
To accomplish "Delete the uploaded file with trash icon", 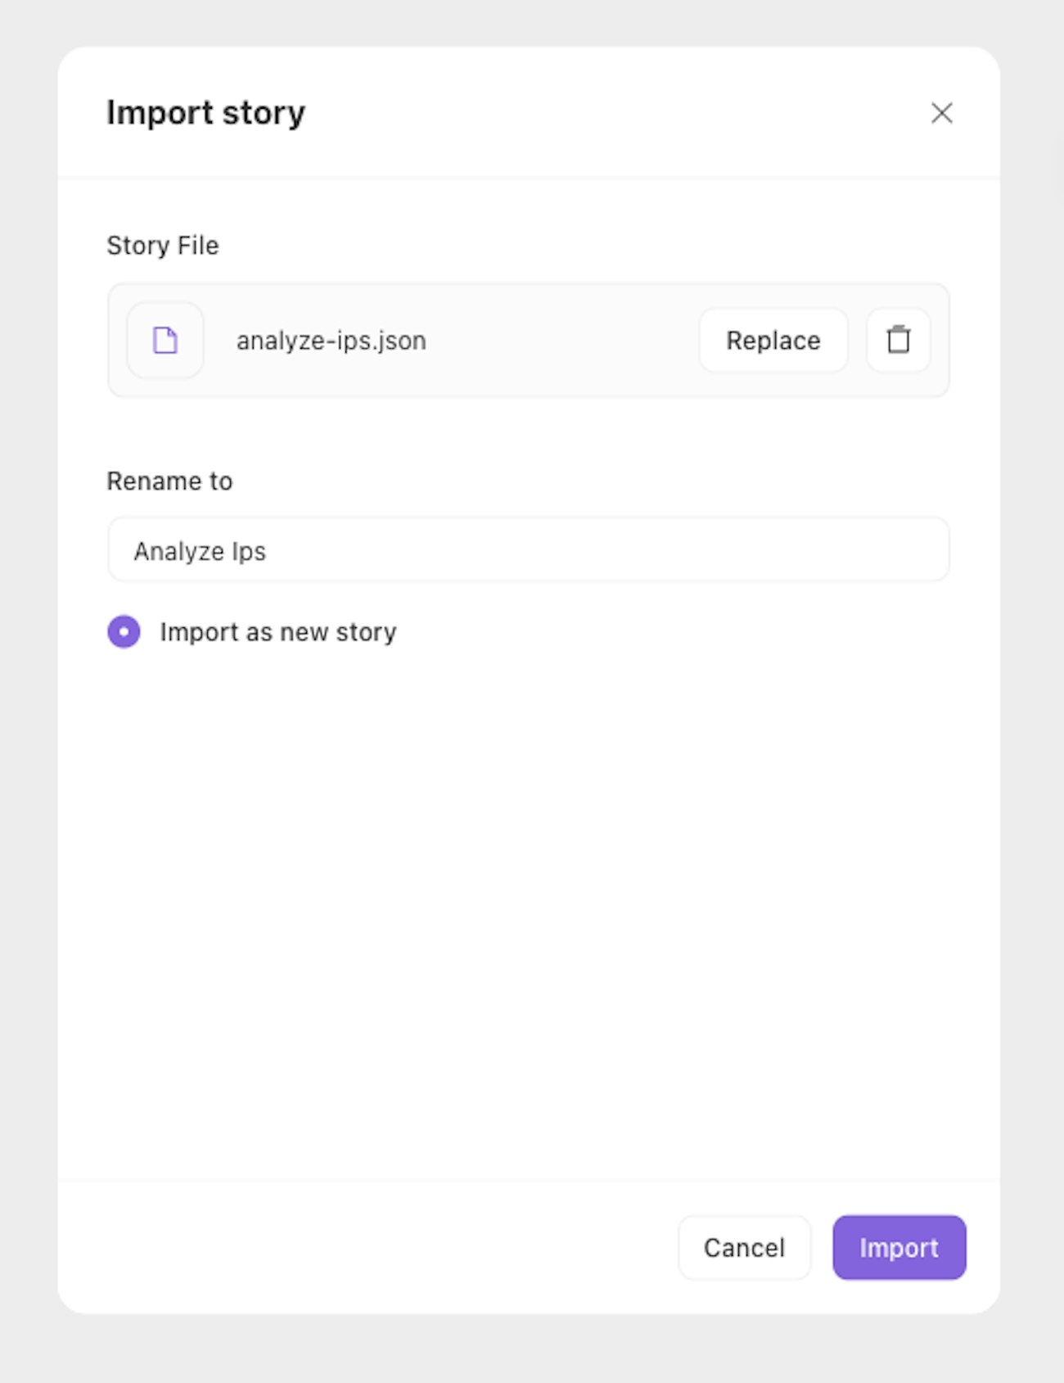I will point(898,340).
